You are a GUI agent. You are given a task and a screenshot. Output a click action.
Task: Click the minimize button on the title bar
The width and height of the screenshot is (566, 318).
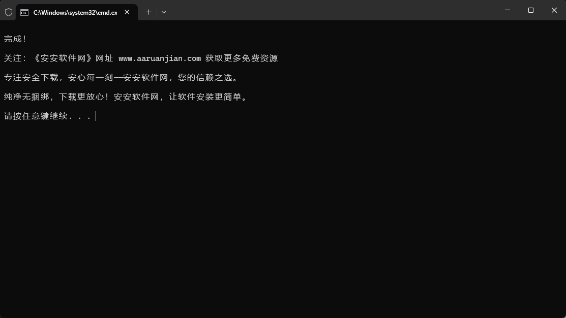tap(507, 10)
